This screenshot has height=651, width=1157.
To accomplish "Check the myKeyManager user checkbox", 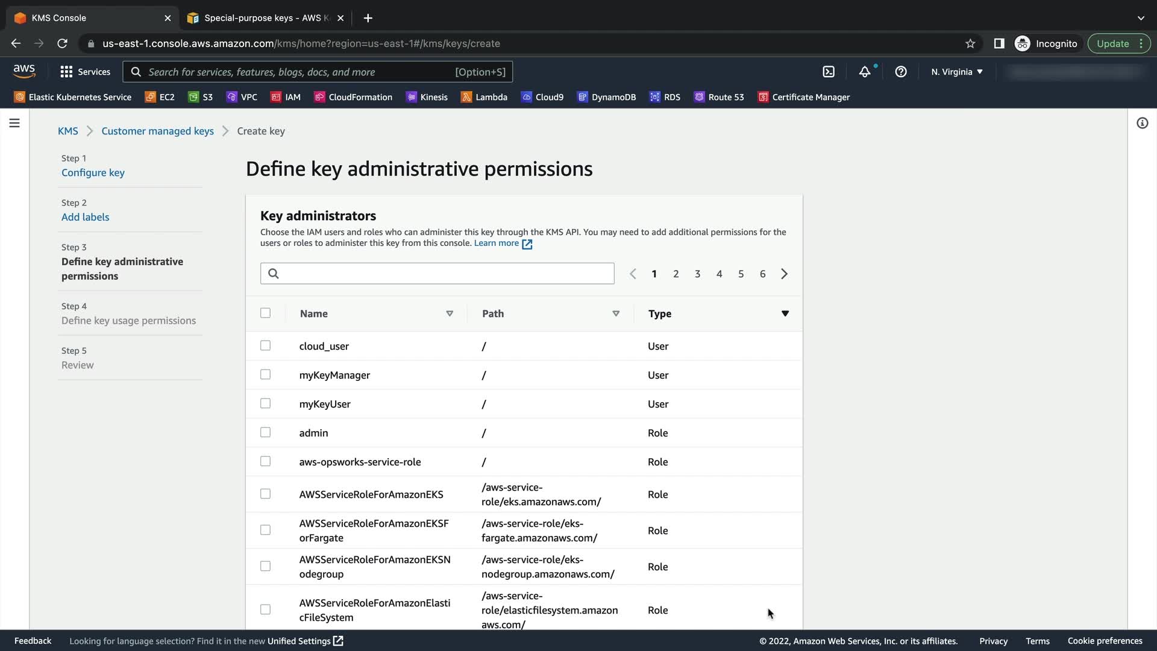I will pos(265,374).
